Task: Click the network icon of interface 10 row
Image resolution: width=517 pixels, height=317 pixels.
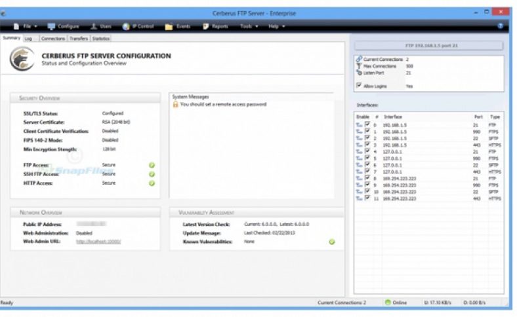Action: (359, 192)
